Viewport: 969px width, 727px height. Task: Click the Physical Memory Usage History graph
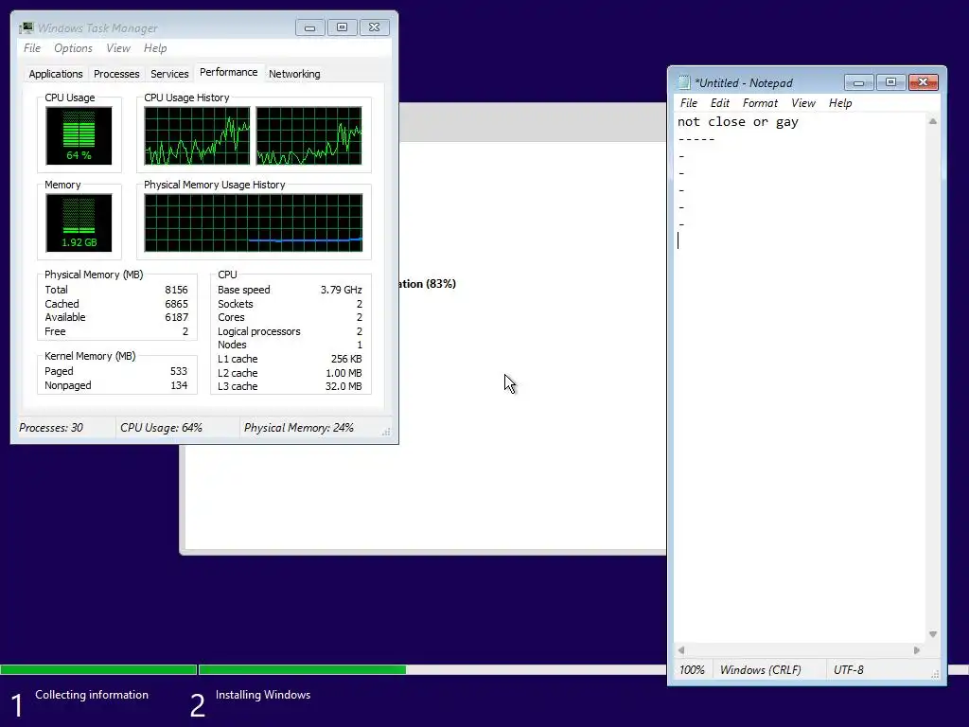click(254, 222)
